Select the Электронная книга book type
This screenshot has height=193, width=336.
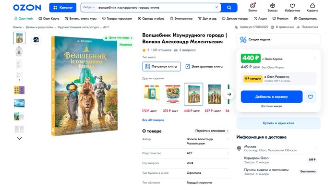coord(204,66)
